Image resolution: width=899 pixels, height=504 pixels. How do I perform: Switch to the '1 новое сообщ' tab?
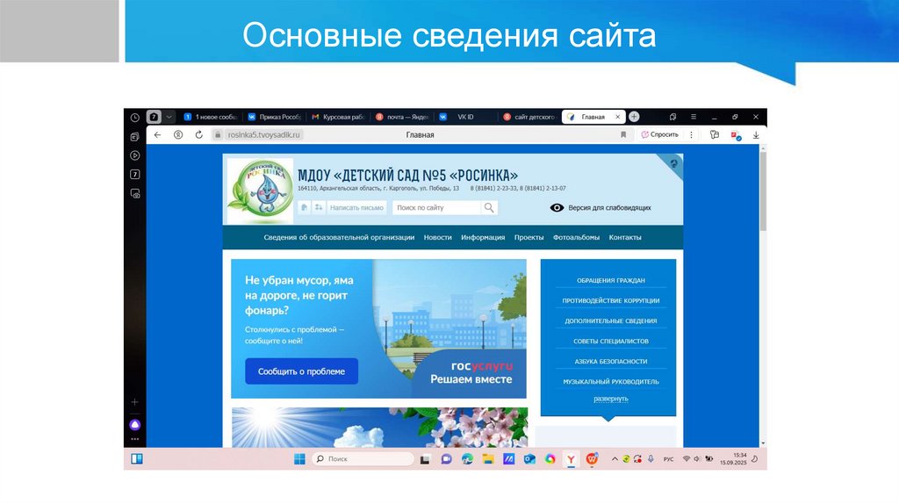point(210,117)
